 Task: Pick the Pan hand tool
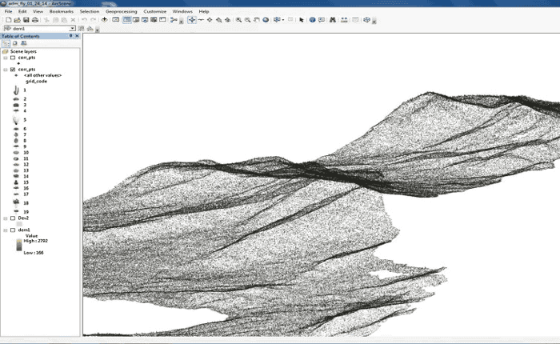[x=257, y=20]
